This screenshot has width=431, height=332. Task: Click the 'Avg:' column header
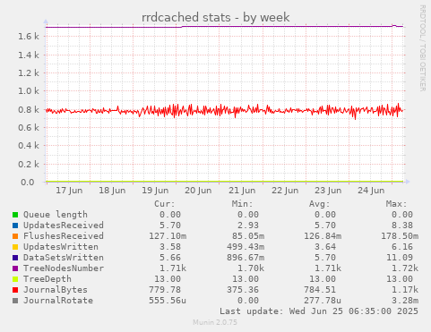[x=319, y=204]
